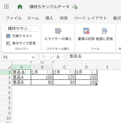Viewport: 121px width, 123px height.
Task: Open the 挿入 ribbon tab
Action: coord(49,18)
